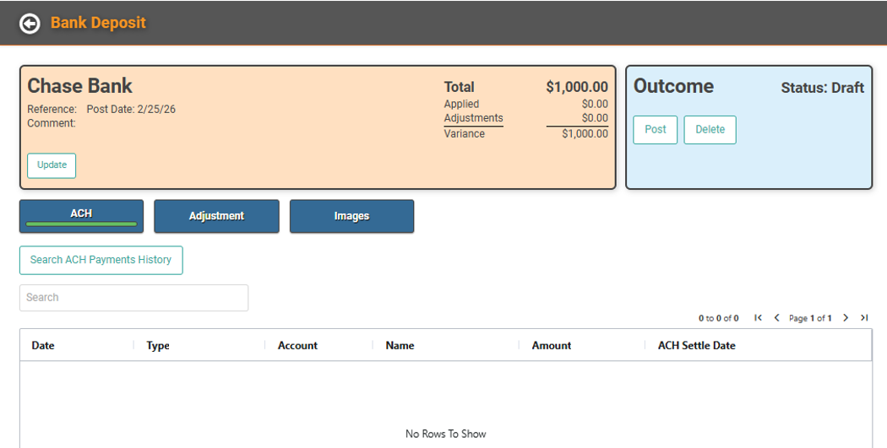
Task: Click the Update button
Action: [x=52, y=165]
